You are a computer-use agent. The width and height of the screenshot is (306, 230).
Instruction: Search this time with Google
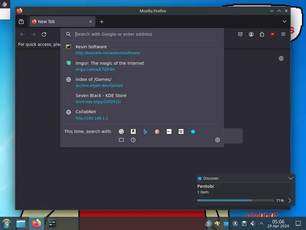pos(121,132)
